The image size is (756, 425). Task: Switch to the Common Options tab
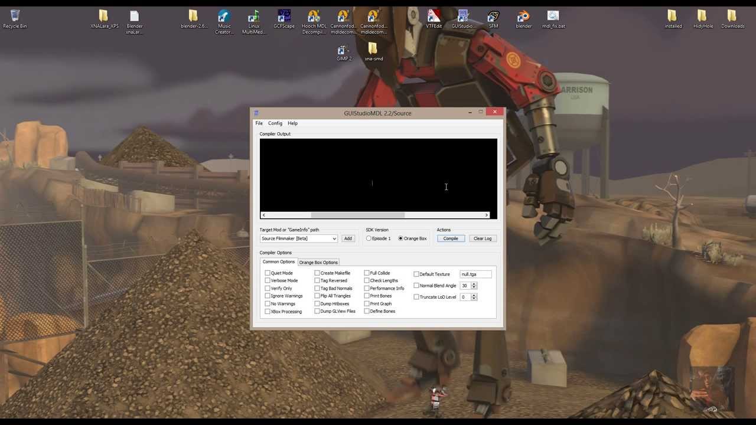[x=279, y=262]
